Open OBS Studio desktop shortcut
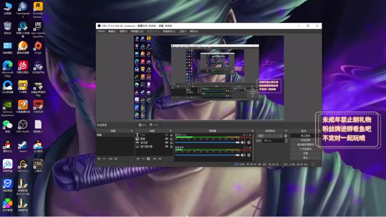Viewport: 386px width, 217px height. [23, 126]
